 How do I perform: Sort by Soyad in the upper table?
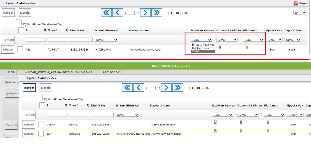(x=45, y=30)
